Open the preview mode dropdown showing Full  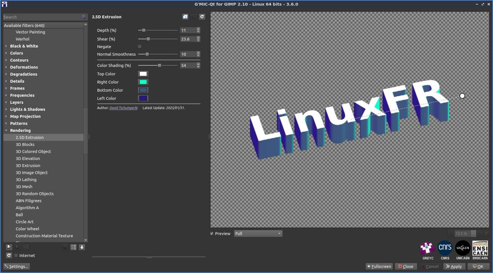click(x=258, y=233)
